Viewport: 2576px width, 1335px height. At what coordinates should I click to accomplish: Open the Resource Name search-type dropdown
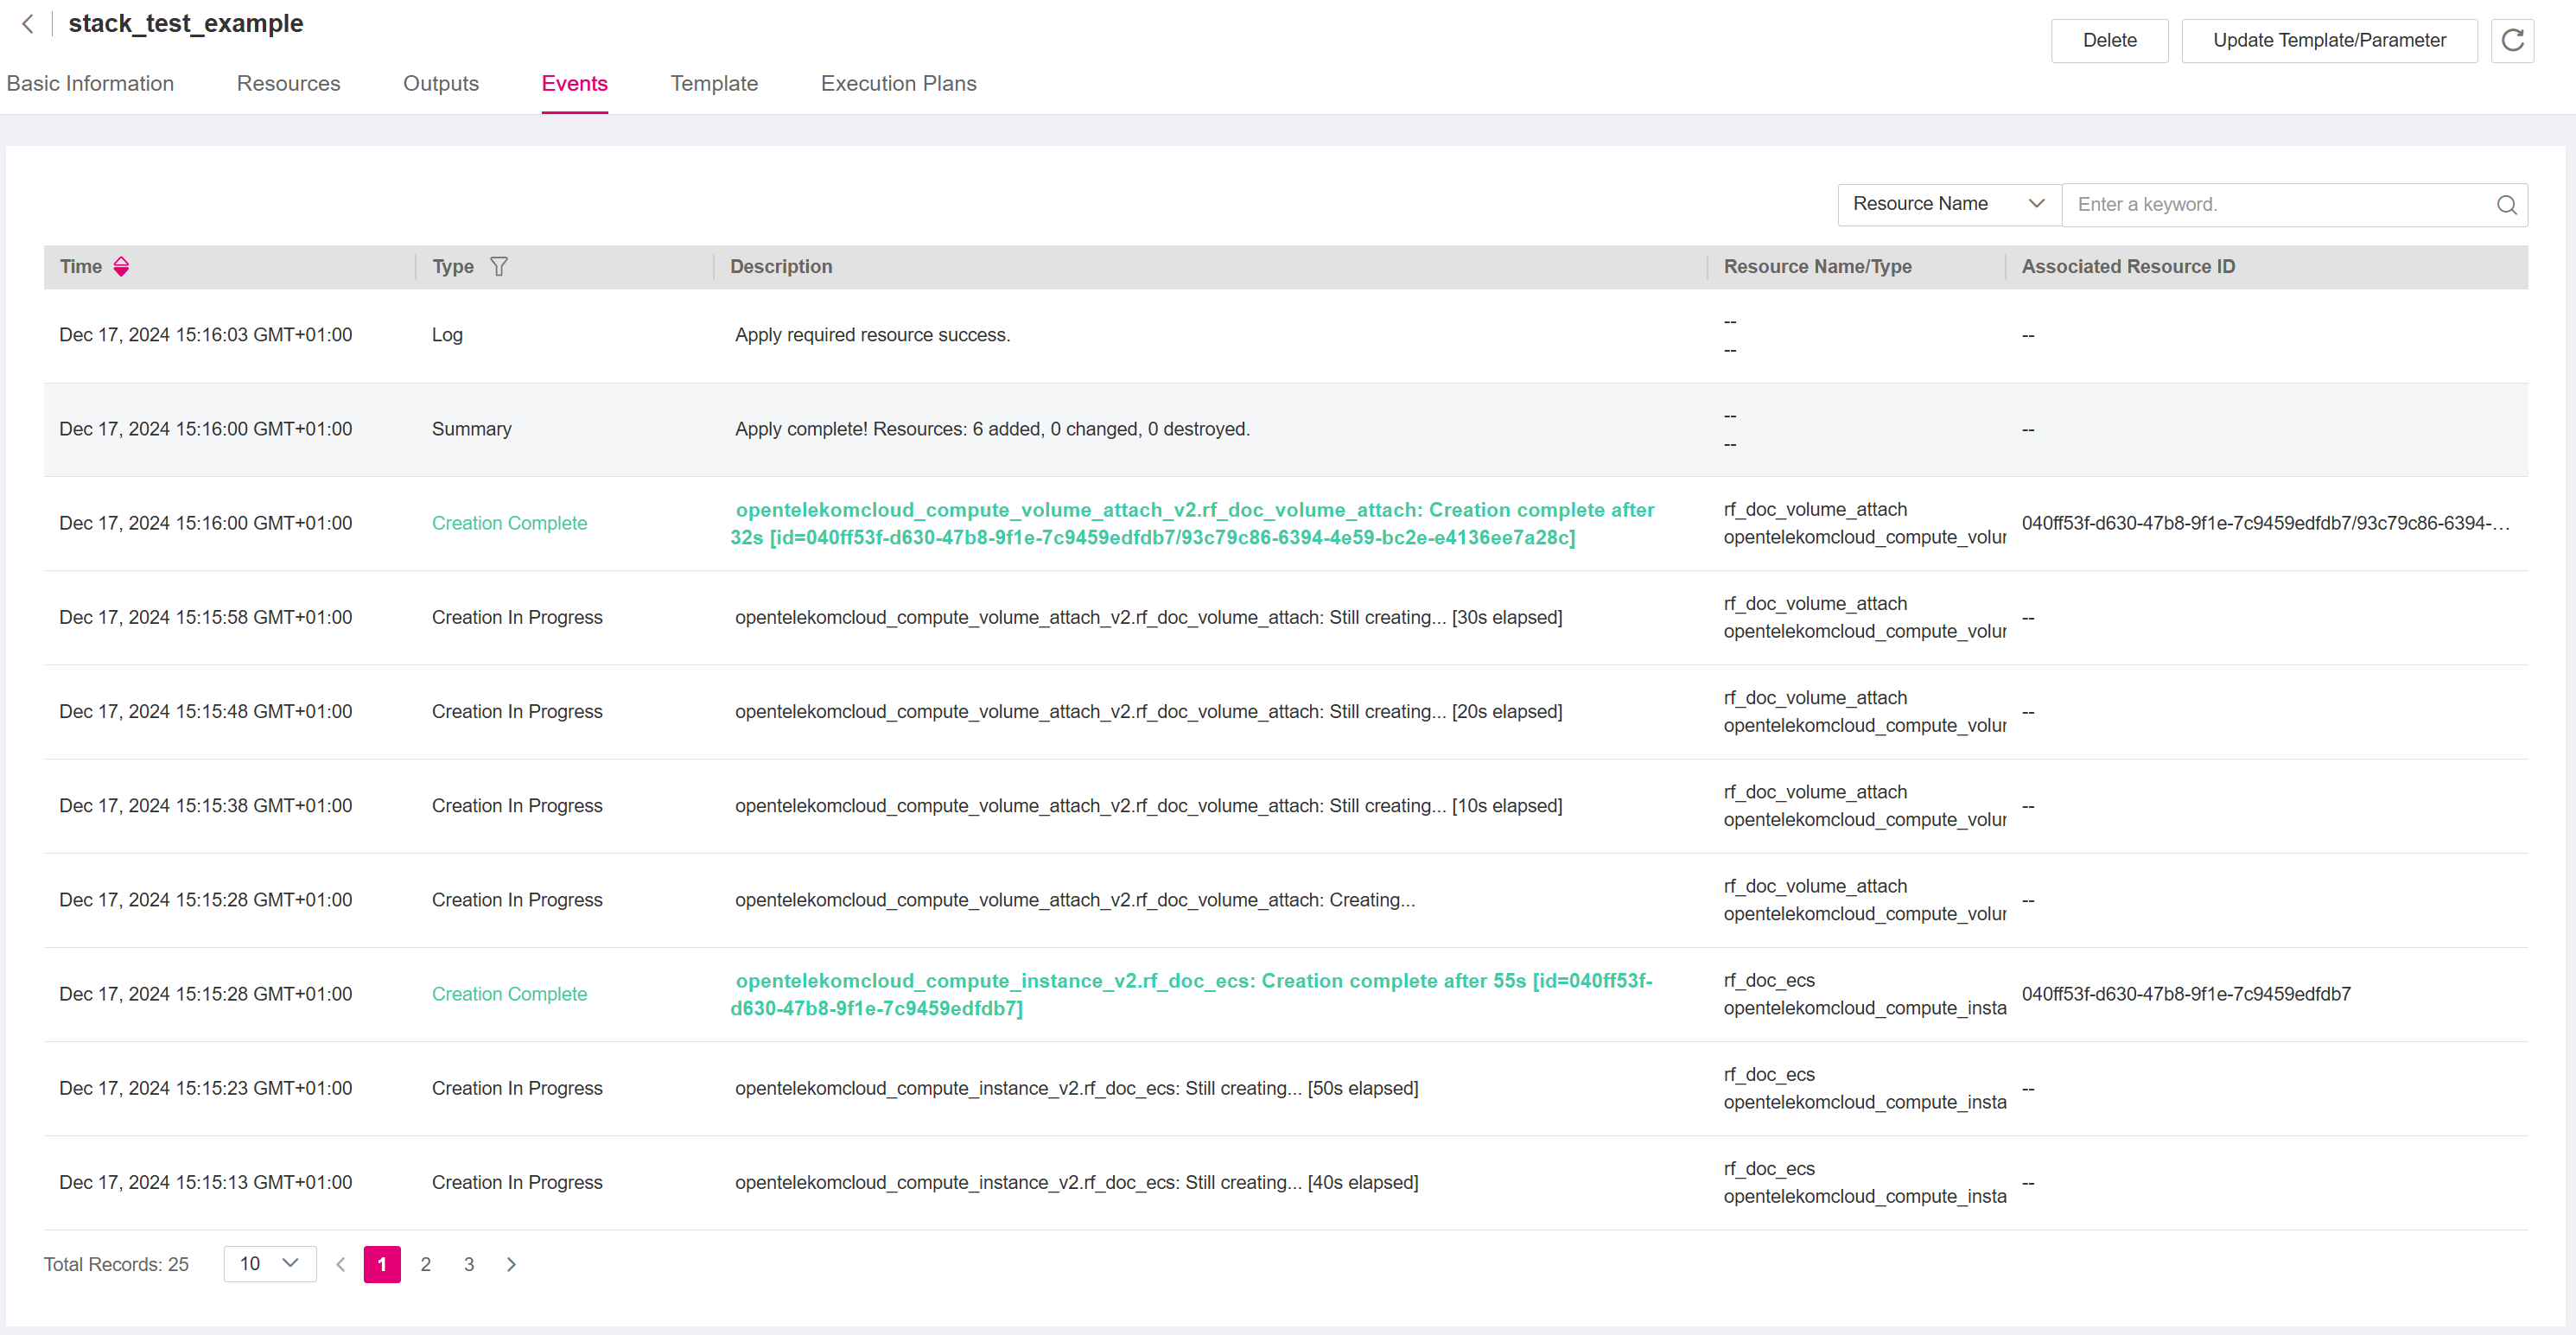1949,204
